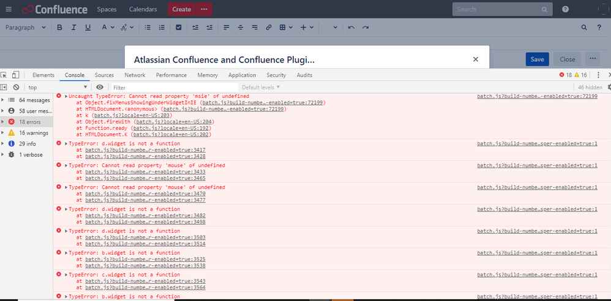Indent the selected text
The height and width of the screenshot is (301, 611).
click(x=209, y=28)
